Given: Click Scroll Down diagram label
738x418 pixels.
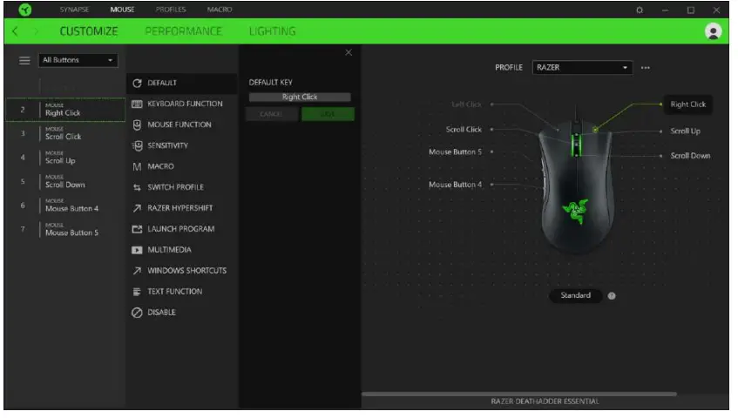Looking at the screenshot, I should 690,156.
